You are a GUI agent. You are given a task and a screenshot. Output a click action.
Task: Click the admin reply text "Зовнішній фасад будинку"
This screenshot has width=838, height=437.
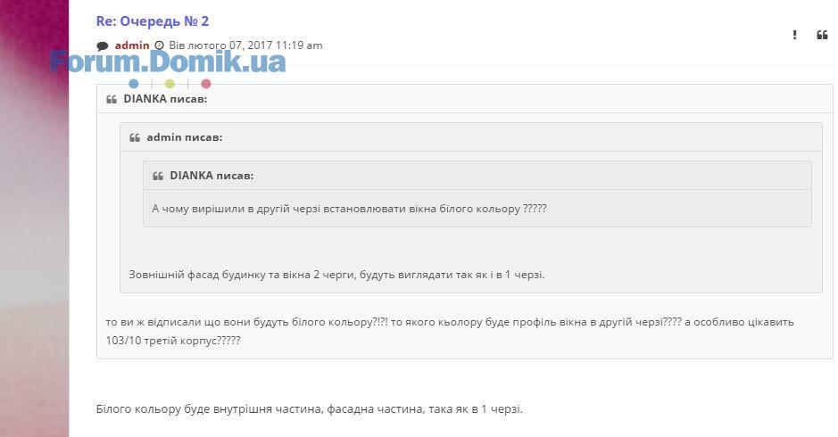click(x=336, y=275)
